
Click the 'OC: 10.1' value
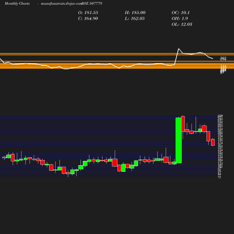pos(181,13)
